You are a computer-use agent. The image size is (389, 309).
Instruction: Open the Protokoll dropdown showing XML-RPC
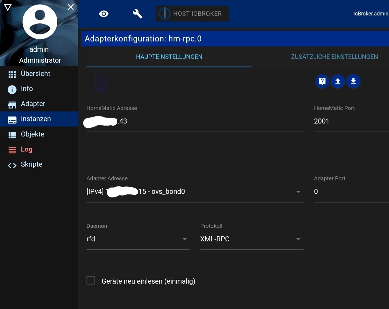pyautogui.click(x=252, y=239)
